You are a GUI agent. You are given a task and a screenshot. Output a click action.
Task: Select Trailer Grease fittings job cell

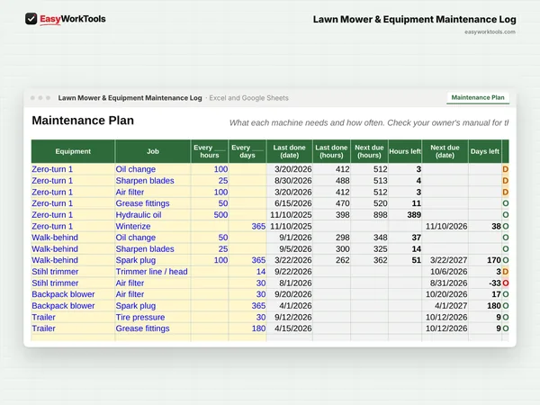coord(153,328)
